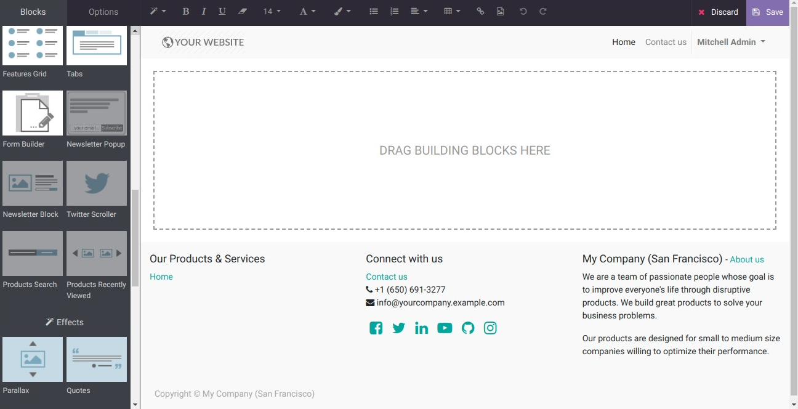
Task: Expand the Mitchell Admin user dropdown
Action: coord(731,42)
